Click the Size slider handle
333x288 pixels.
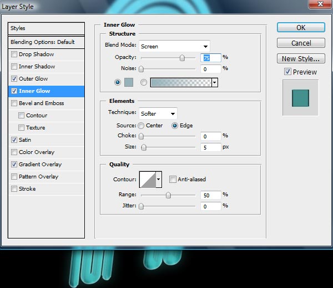tap(144, 147)
